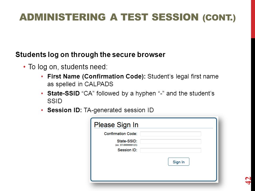Click the 'Confirmation Code:' form label
This screenshot has width=255, height=191.
click(121, 134)
